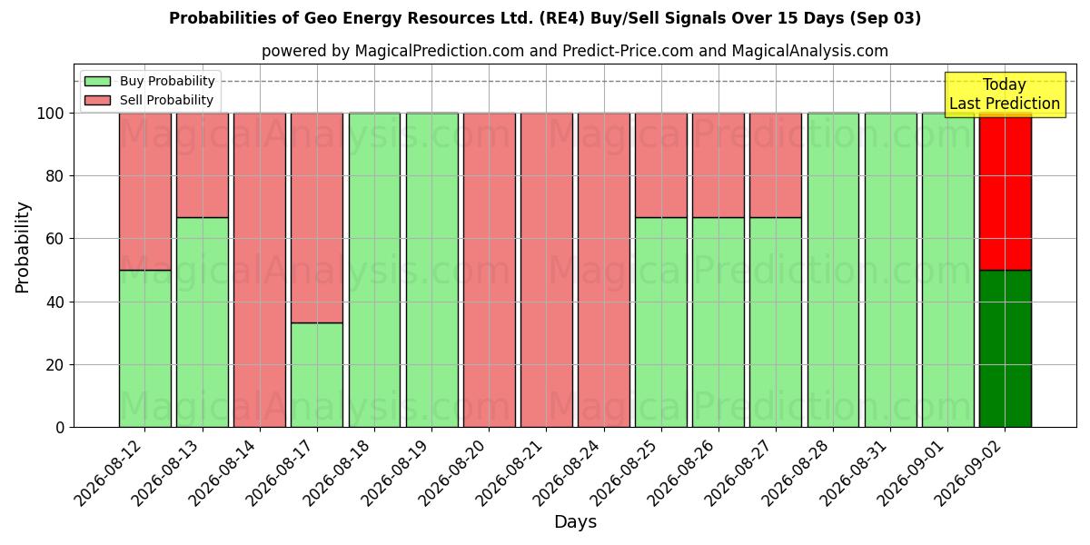The width and height of the screenshot is (1090, 545).
Task: Click the green buy bar for 2026-08-12
Action: point(144,349)
